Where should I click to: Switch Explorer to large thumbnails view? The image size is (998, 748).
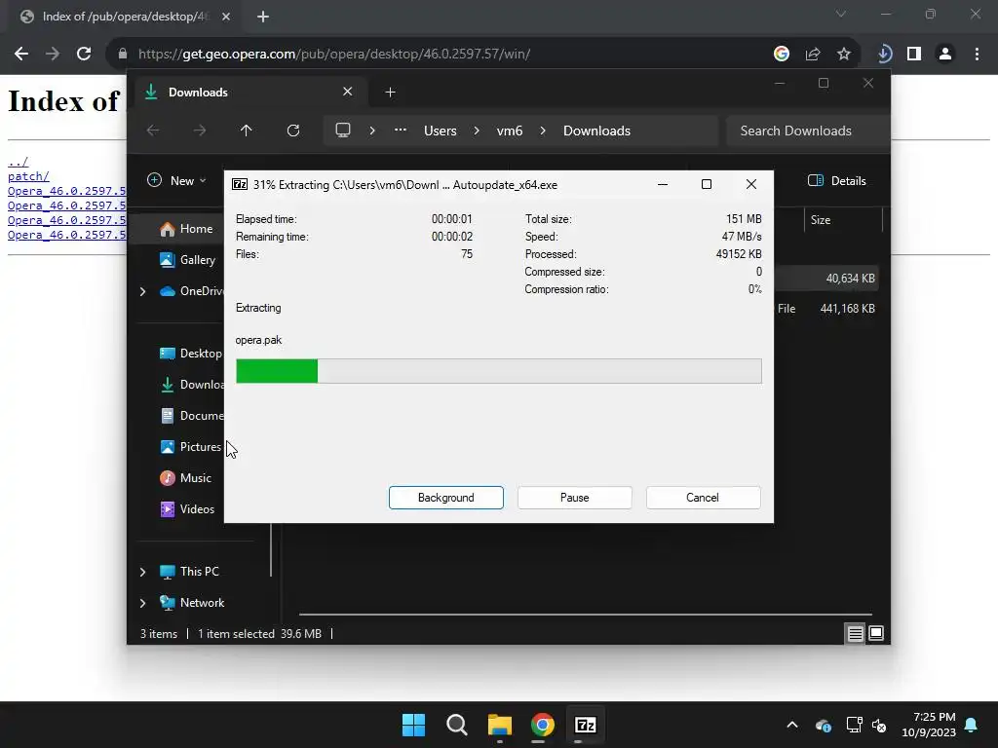[876, 633]
